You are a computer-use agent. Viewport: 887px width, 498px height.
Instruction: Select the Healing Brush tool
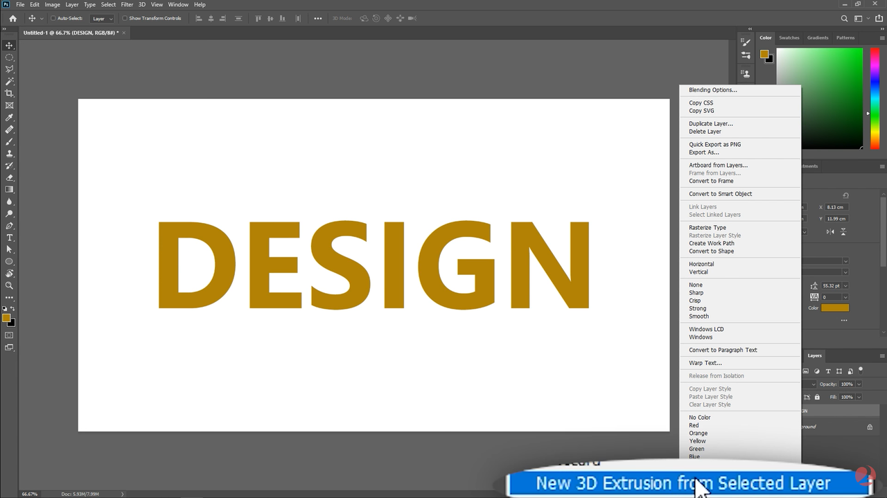(x=9, y=130)
